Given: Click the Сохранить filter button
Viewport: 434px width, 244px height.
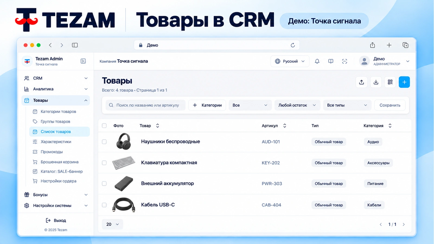Looking at the screenshot, I should tap(390, 105).
